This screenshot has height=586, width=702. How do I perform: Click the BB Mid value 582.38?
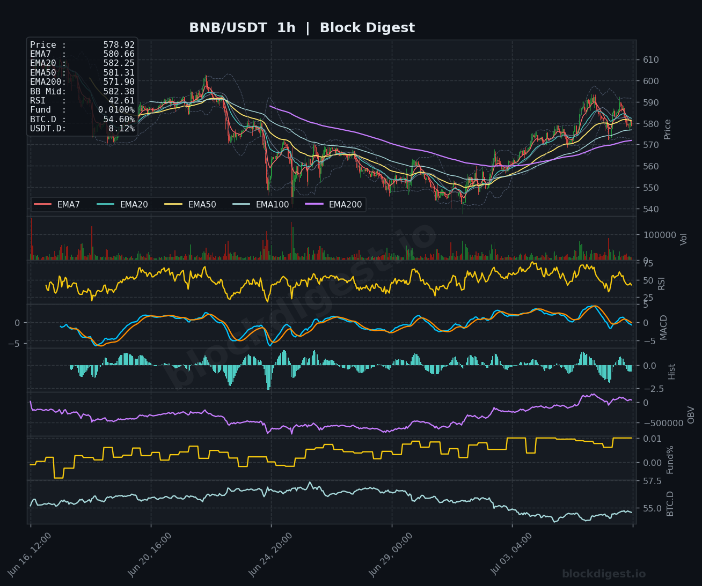pyautogui.click(x=119, y=92)
